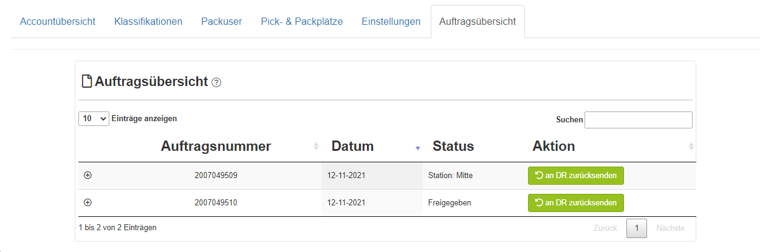Sort by Auftragsnummer column arrows

(x=316, y=147)
